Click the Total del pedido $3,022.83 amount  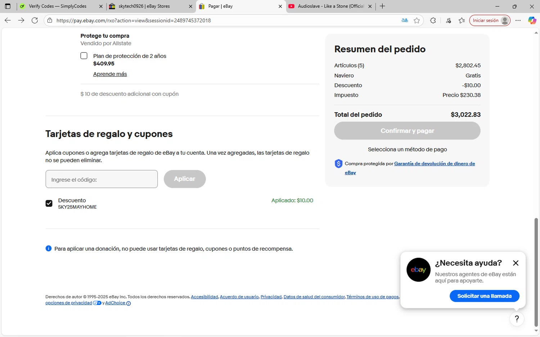(465, 115)
